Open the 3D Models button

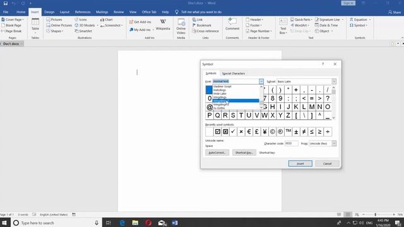[85, 25]
